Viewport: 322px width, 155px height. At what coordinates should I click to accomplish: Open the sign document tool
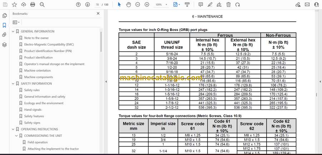219,5
